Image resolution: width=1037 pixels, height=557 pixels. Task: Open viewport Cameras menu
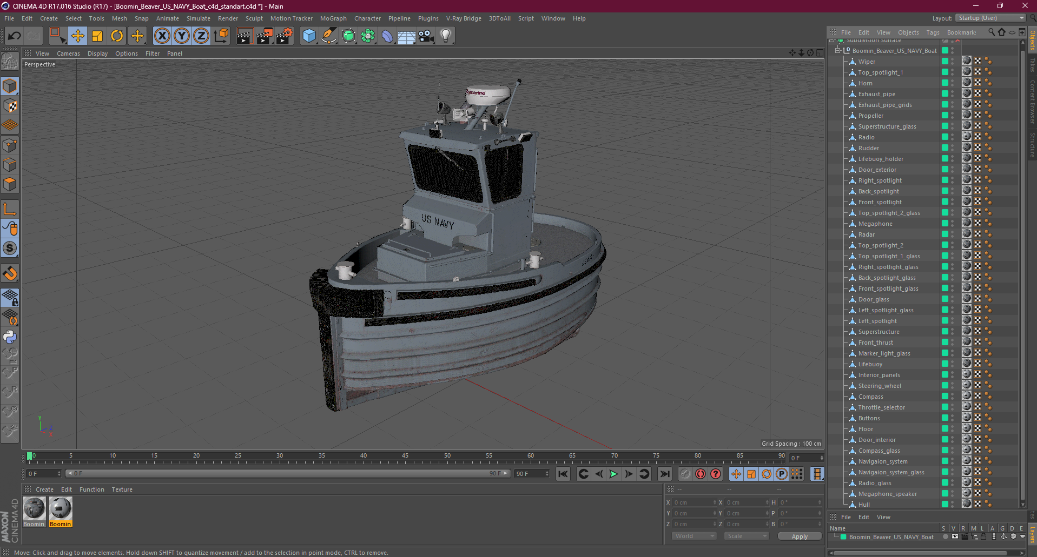pos(68,53)
